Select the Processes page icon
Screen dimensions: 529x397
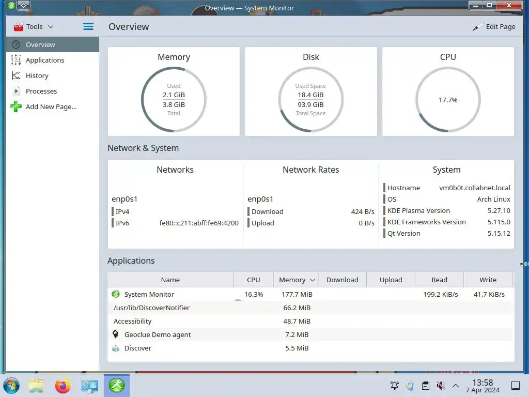click(16, 91)
